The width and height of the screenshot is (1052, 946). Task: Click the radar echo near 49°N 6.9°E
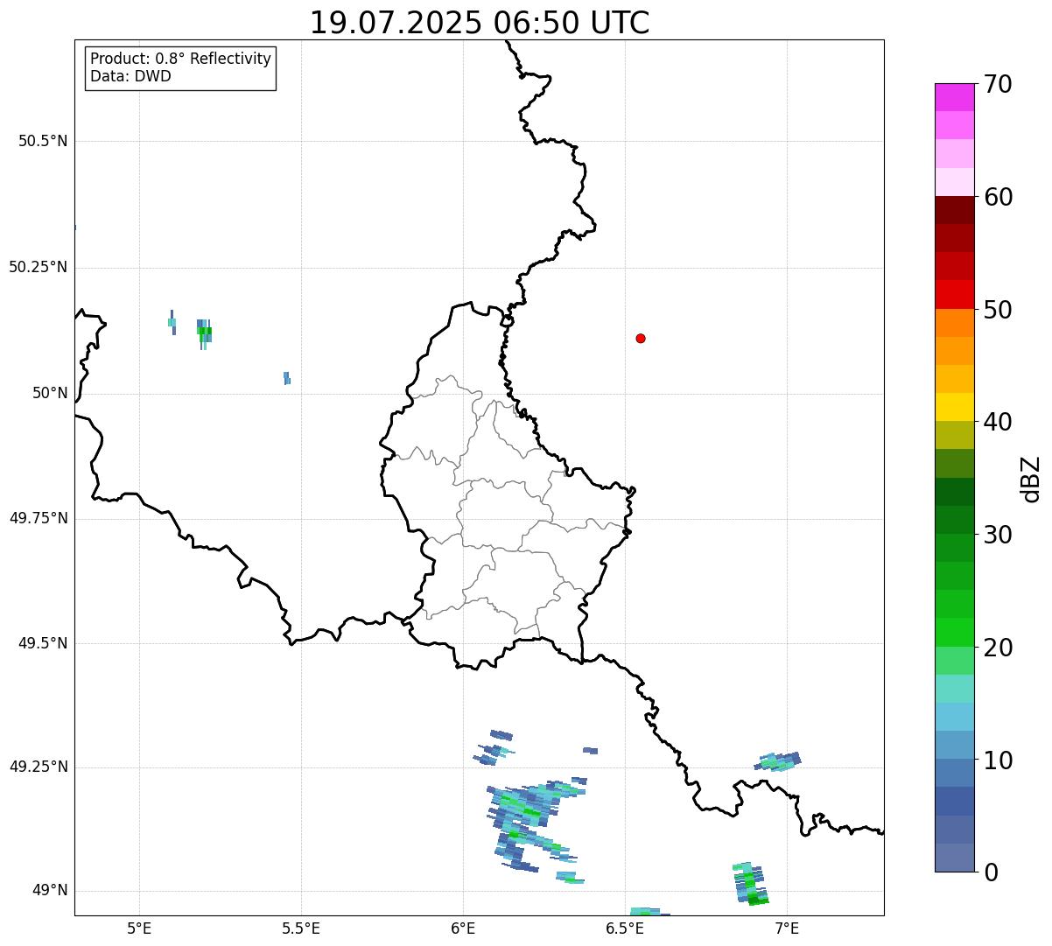[750, 884]
